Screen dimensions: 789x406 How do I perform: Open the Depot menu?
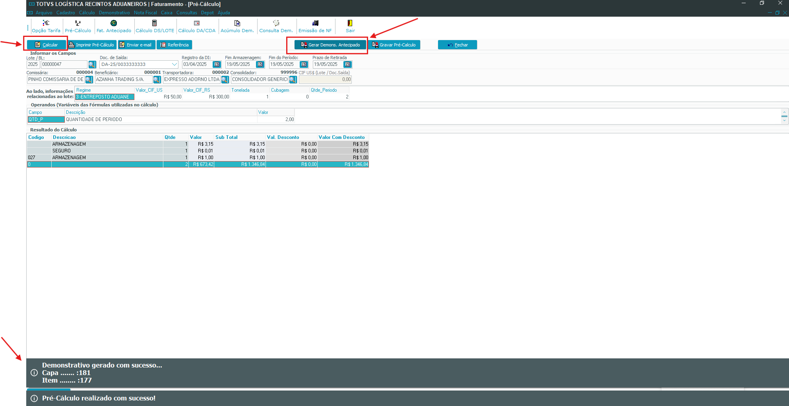tap(207, 13)
